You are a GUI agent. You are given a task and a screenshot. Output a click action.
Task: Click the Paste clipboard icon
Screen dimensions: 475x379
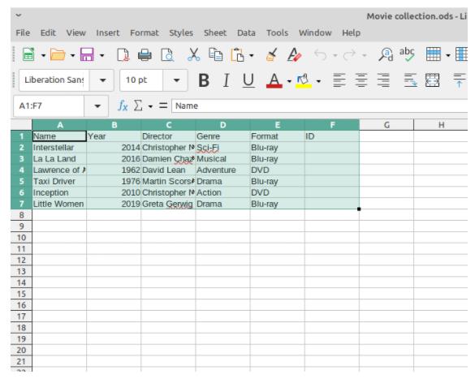pyautogui.click(x=237, y=55)
